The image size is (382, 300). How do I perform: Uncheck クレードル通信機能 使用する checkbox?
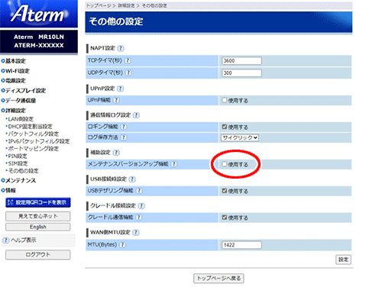pos(224,218)
